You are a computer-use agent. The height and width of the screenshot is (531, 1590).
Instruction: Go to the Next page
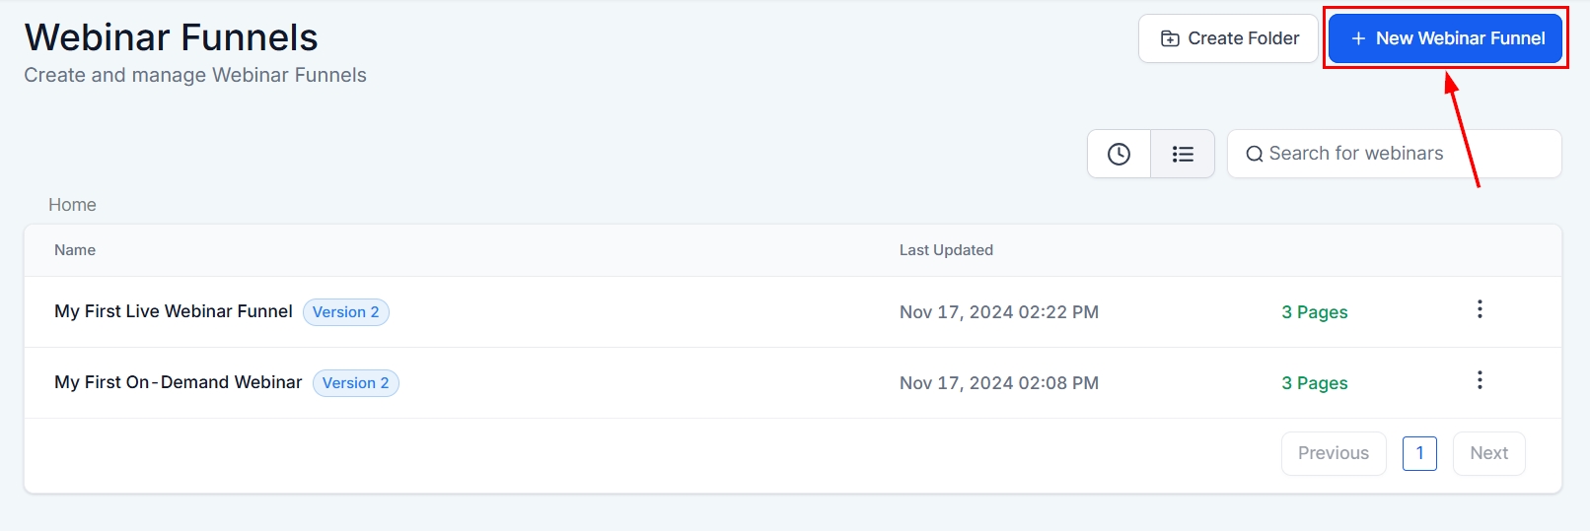[x=1488, y=453]
